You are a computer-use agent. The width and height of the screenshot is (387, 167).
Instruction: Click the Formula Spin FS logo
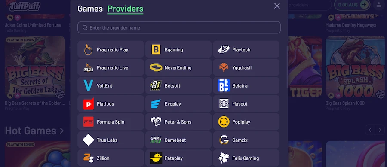88,122
